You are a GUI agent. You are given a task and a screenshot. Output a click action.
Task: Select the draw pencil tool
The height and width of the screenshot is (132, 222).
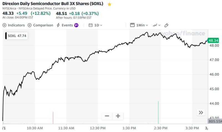167,25
